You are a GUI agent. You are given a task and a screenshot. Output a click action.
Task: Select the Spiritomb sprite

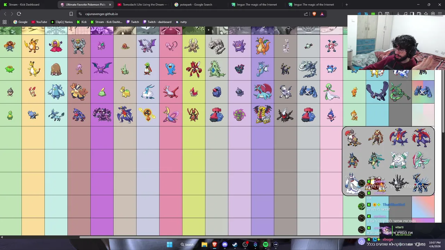point(240,115)
